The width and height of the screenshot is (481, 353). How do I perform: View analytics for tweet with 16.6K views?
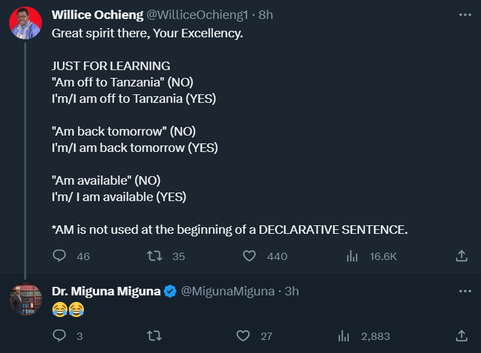click(351, 256)
